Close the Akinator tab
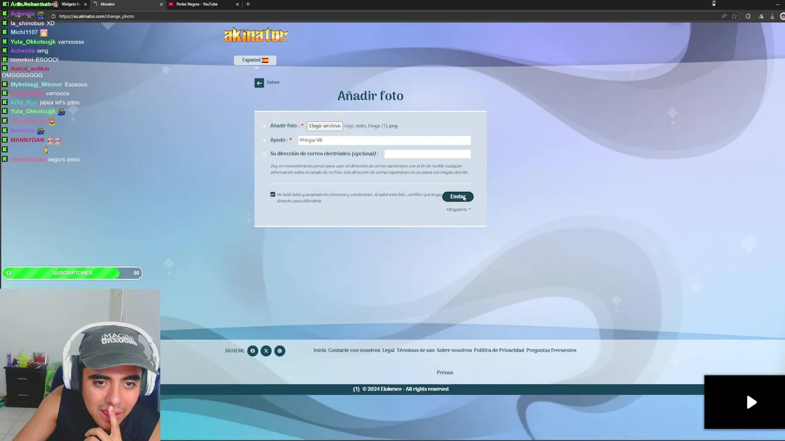The image size is (785, 441). pos(161,4)
